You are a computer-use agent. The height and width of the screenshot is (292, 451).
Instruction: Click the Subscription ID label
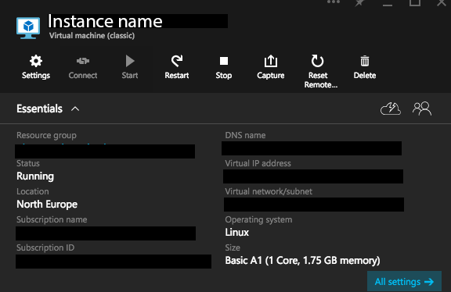coord(45,247)
